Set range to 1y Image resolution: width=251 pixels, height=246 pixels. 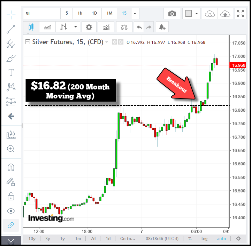click(62, 239)
